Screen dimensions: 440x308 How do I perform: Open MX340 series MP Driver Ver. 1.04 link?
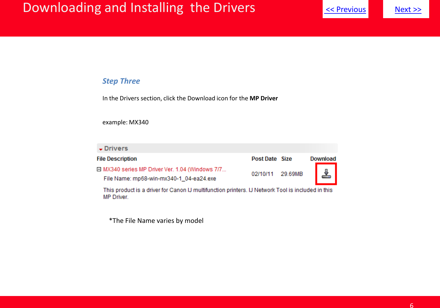165,169
